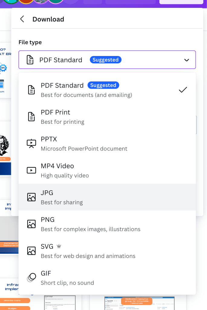Choose PPTX Microsoft PowerPoint document option
The height and width of the screenshot is (310, 207).
(x=107, y=143)
